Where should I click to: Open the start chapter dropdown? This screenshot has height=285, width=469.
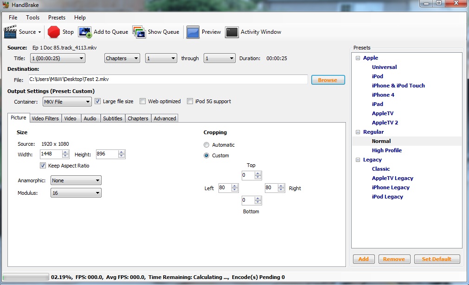(x=161, y=58)
